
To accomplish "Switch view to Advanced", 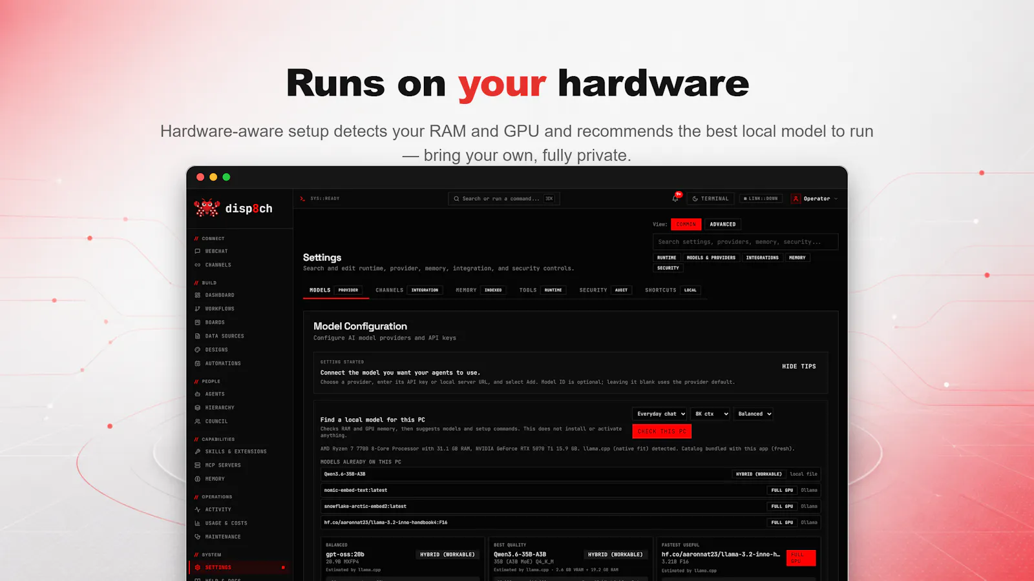I will [723, 225].
